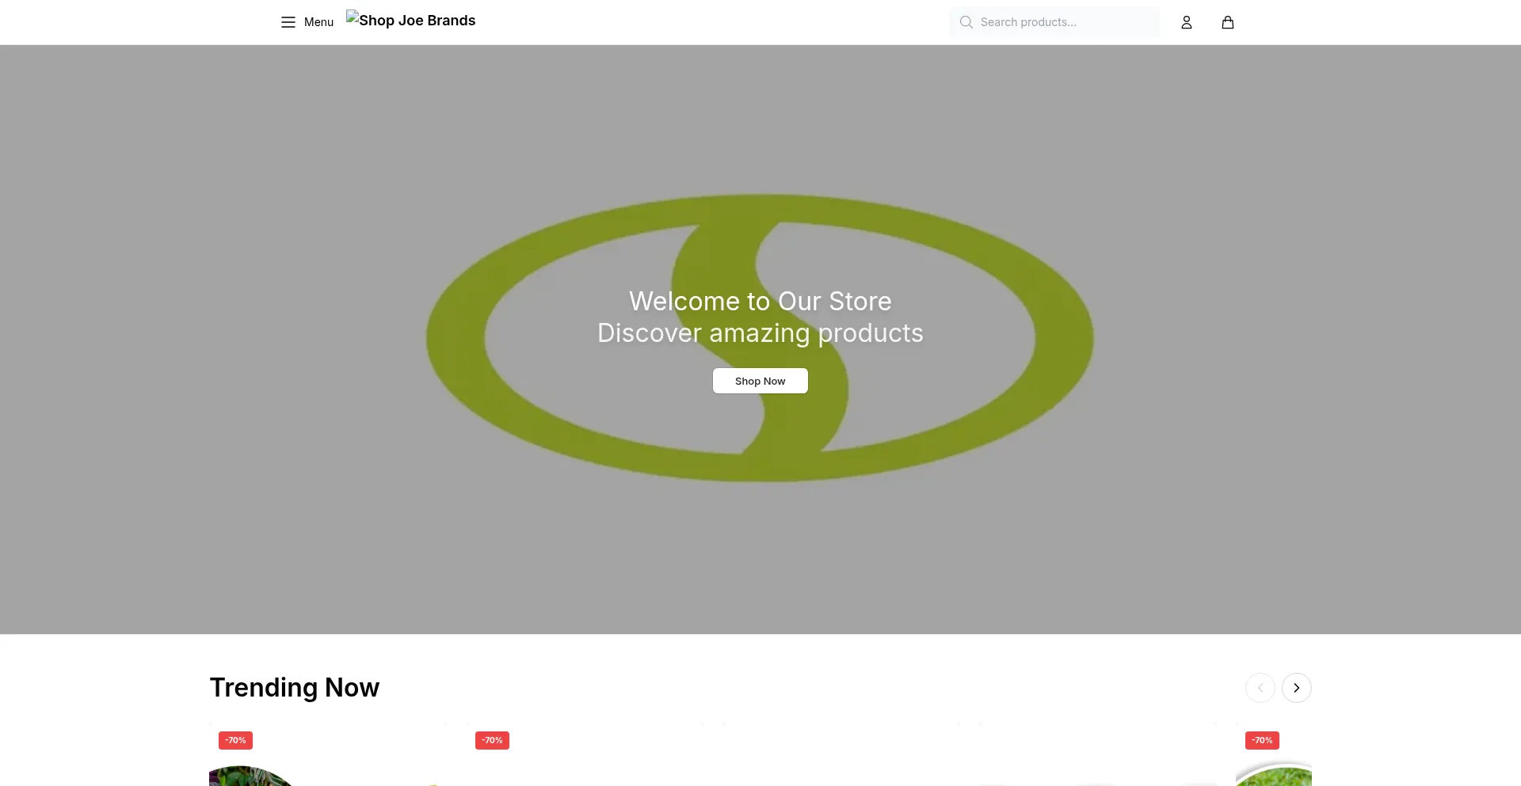
Task: Open the user account icon
Action: pos(1186,22)
